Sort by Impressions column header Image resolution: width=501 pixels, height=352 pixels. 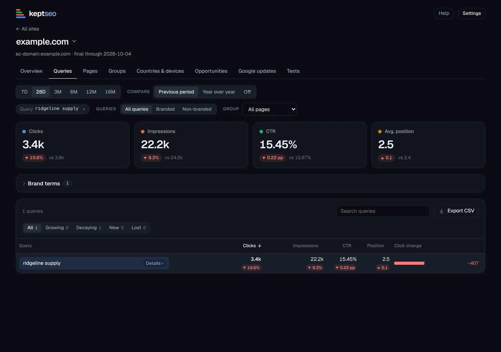(x=306, y=246)
